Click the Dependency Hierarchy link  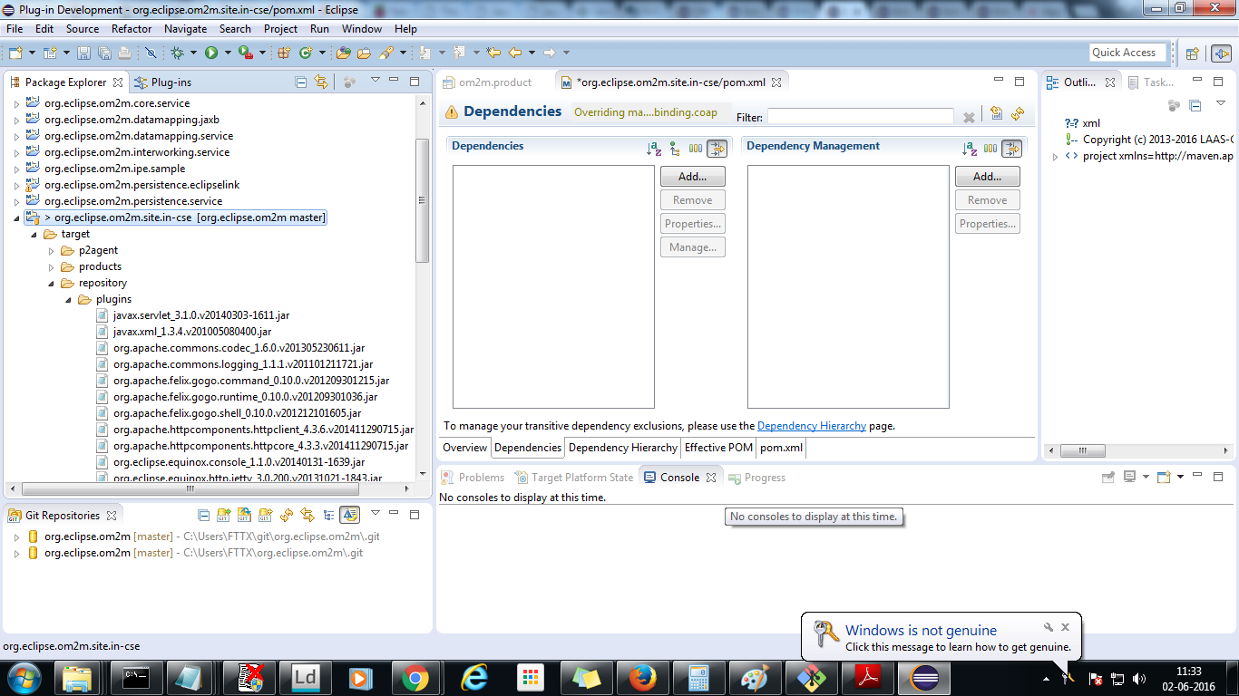tap(812, 426)
